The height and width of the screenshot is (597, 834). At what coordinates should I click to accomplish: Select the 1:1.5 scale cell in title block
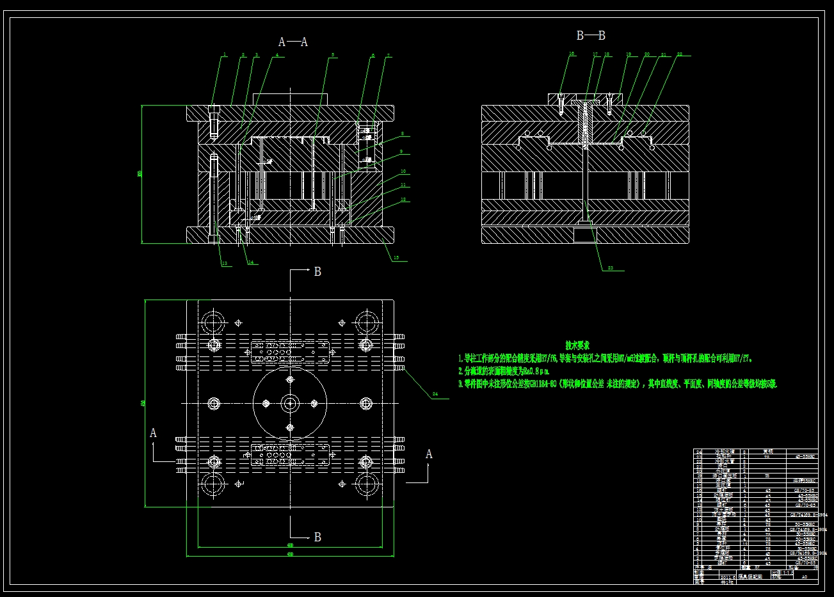tap(787, 572)
